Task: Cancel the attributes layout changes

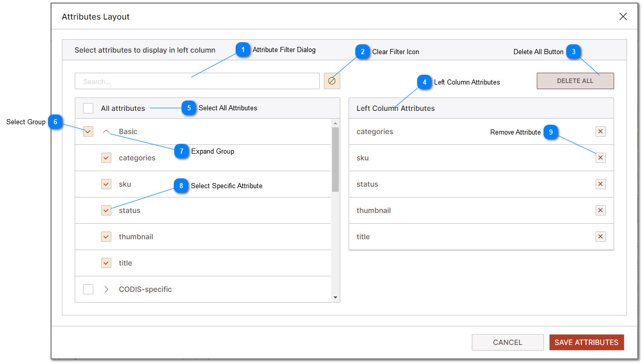Action: click(507, 342)
